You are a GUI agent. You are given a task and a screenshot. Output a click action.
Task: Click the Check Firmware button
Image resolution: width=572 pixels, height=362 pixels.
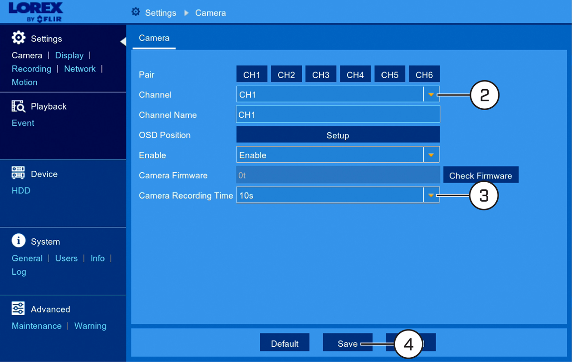point(480,175)
